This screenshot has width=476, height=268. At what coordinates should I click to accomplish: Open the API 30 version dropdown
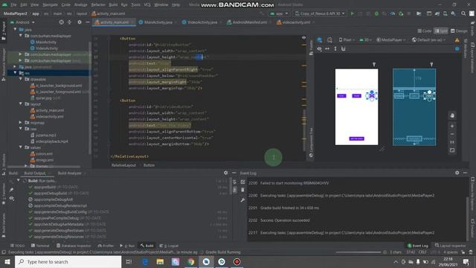point(365,39)
